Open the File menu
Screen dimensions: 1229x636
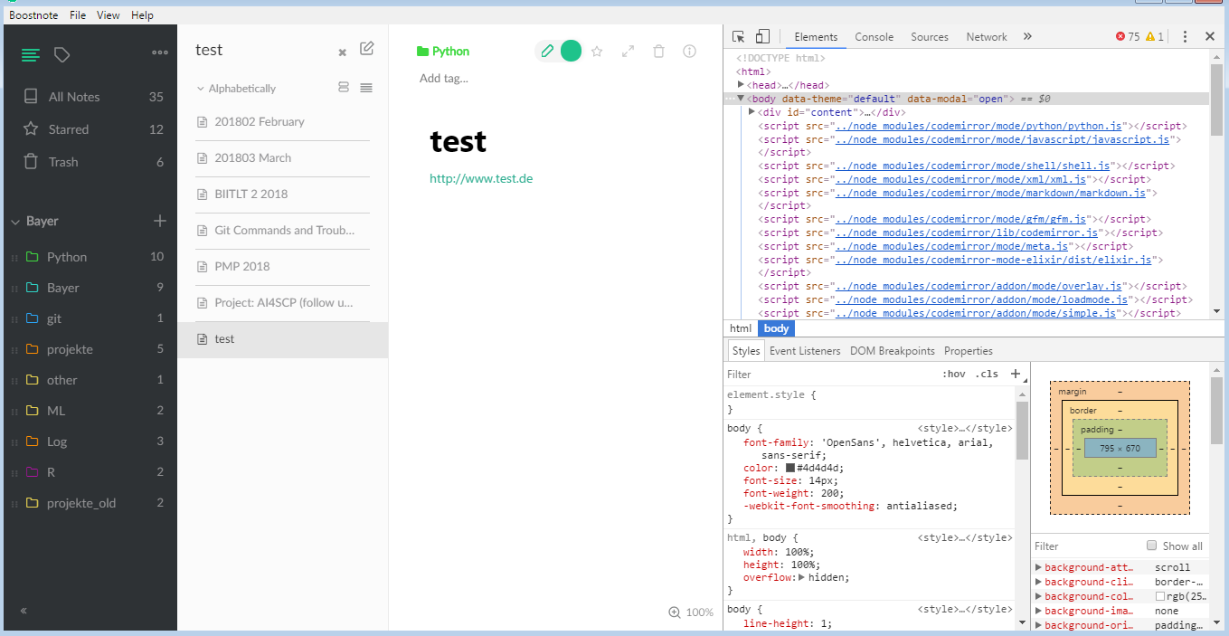[x=78, y=15]
